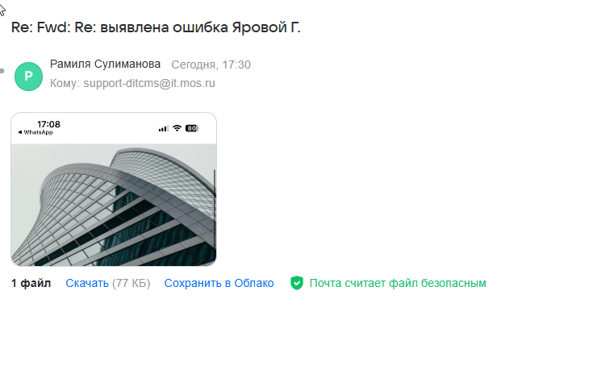Image resolution: width=589 pixels, height=370 pixels.
Task: Click the grey unread dot beside the avatar
Action: pyautogui.click(x=2, y=71)
